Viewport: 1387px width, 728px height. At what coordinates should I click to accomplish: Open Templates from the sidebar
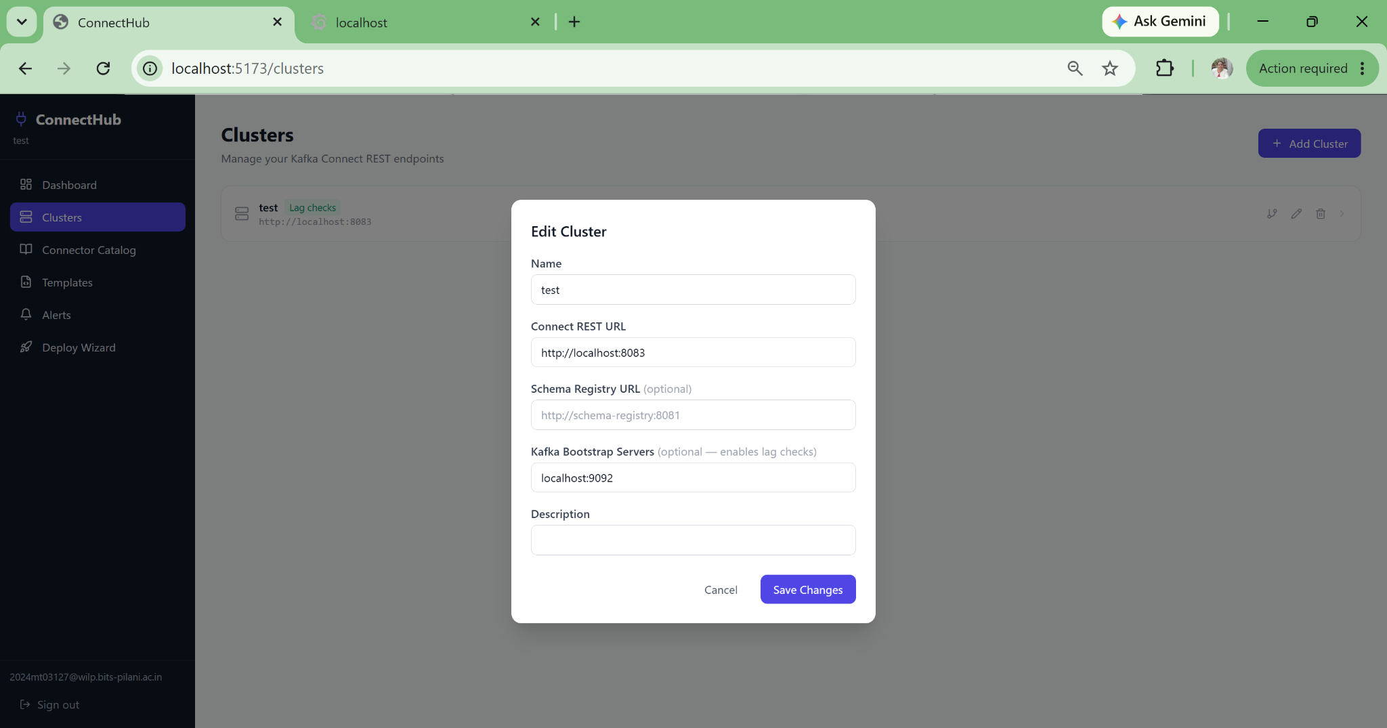(x=98, y=282)
